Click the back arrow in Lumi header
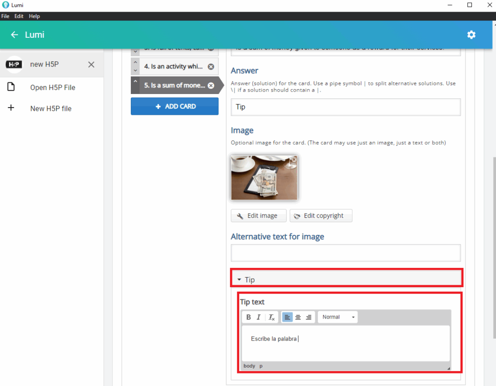Viewport: 496px width, 386px height. click(x=15, y=35)
